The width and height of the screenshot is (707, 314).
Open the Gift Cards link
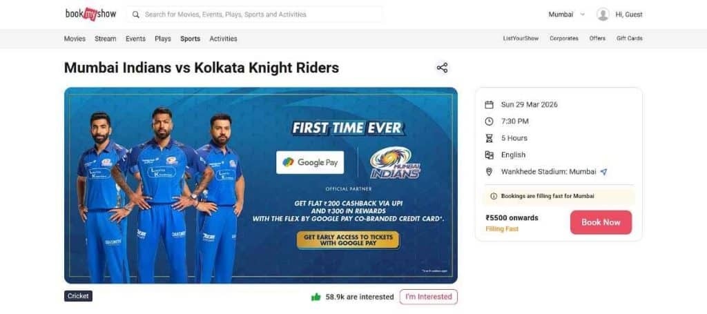pos(630,39)
